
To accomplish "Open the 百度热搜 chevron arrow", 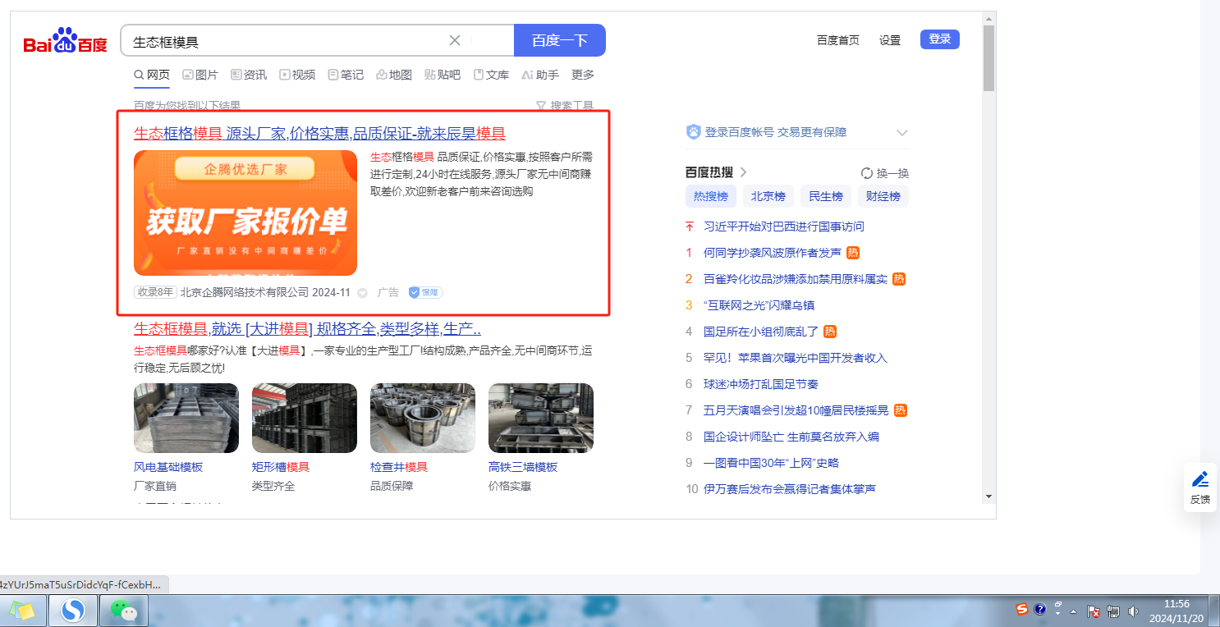I will (744, 172).
